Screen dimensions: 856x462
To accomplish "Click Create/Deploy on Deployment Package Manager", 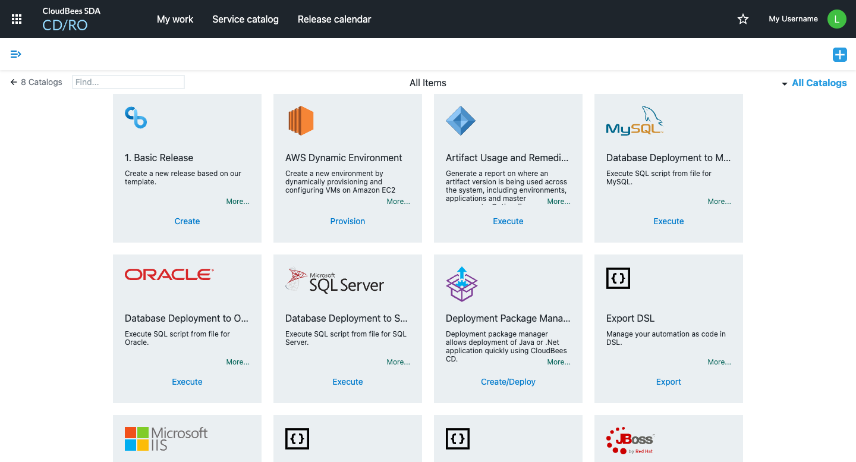I will pyautogui.click(x=508, y=382).
